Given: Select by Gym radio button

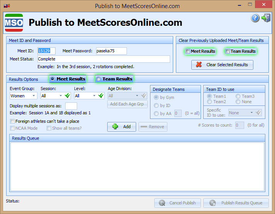Looking at the screenshot, I should [156, 97].
